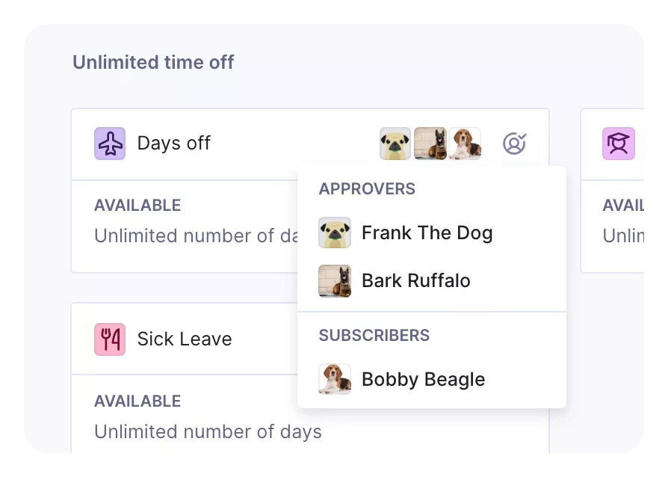Click the approver person-check icon
This screenshot has height=477, width=668.
click(514, 144)
